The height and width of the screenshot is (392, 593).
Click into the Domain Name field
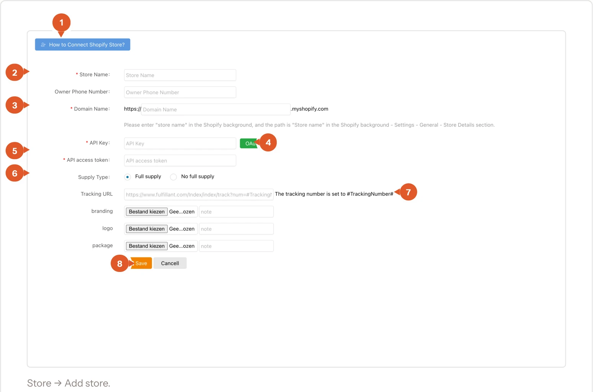coord(216,109)
